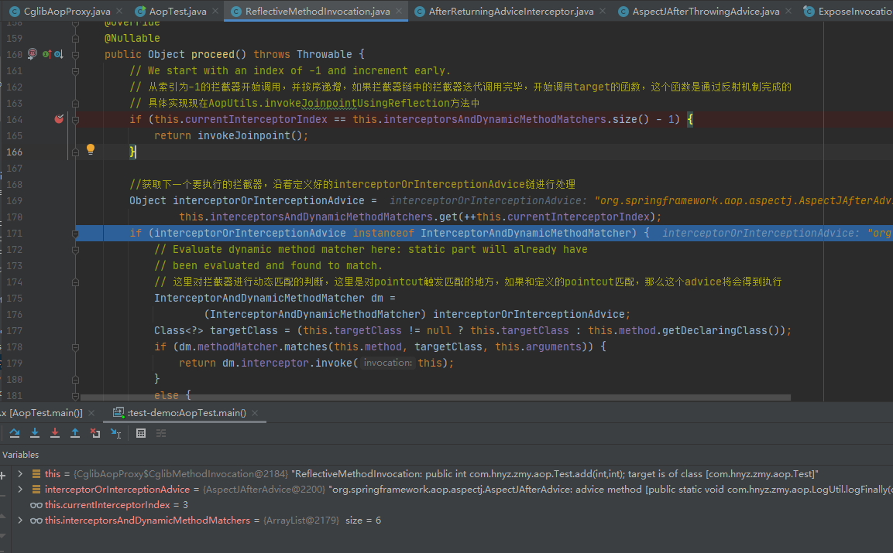The width and height of the screenshot is (893, 553).
Task: Close the CglibAopProxy.java tab
Action: 119,11
